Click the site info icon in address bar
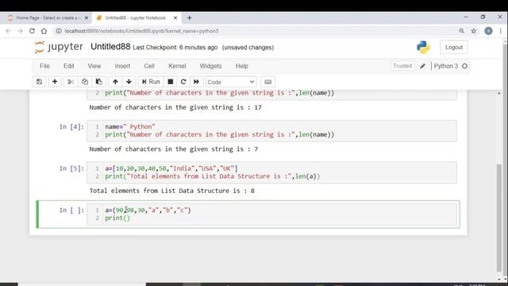 click(x=59, y=31)
